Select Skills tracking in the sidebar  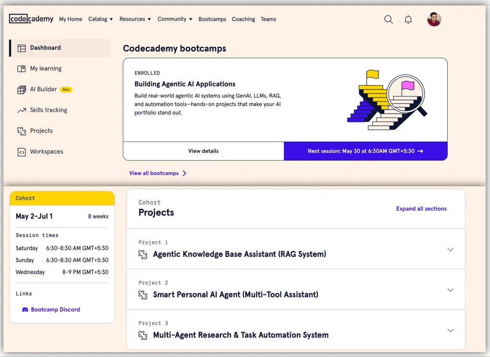[48, 110]
